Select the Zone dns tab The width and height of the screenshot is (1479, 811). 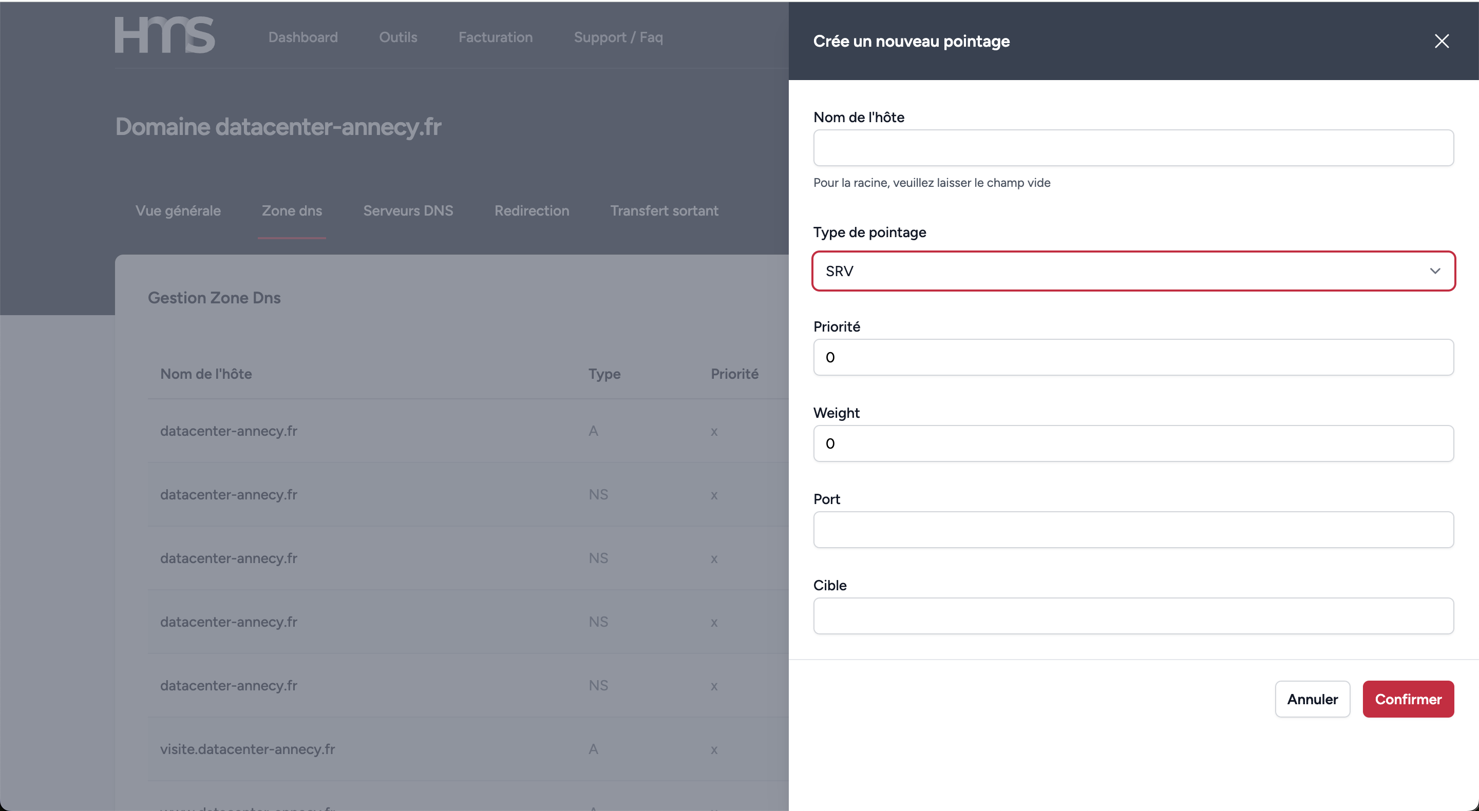coord(292,210)
